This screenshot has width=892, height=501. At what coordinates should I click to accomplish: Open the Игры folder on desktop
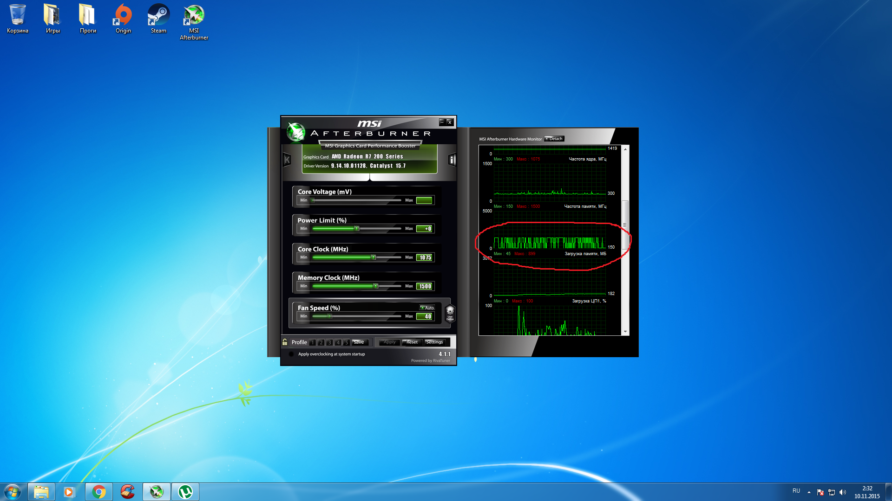pyautogui.click(x=52, y=19)
